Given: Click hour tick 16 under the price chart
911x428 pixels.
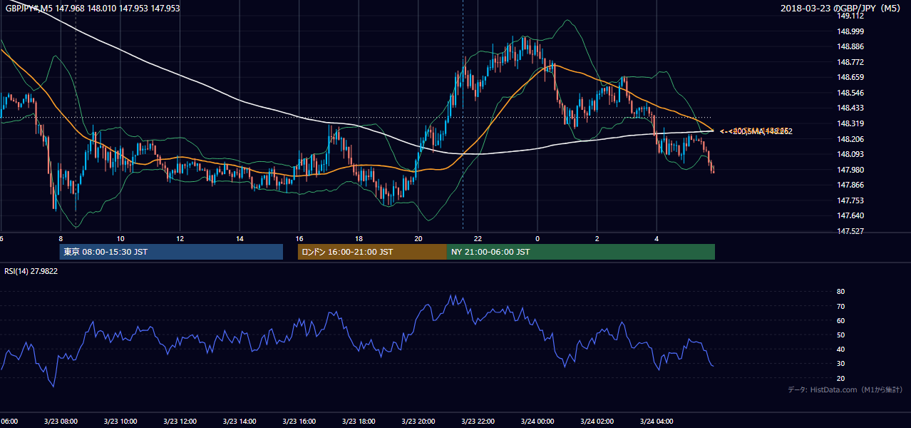Looking at the screenshot, I should (x=299, y=238).
